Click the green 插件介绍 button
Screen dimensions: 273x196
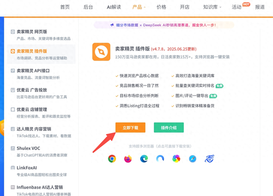pos(169,127)
